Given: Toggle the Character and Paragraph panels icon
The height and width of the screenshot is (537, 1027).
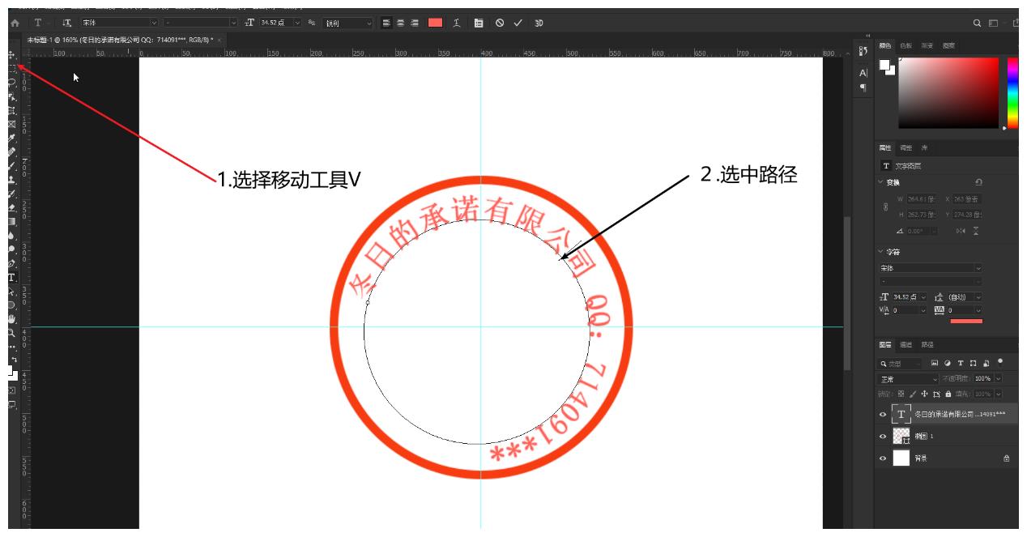Looking at the screenshot, I should pos(479,23).
